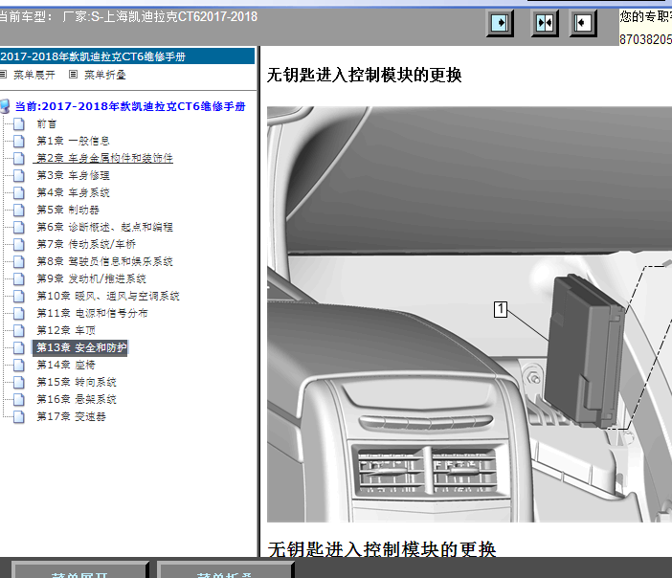Select 第7章 传动系统/车桥

click(86, 244)
